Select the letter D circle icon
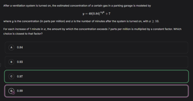This screenshot has width=193, height=101. coord(11,91)
